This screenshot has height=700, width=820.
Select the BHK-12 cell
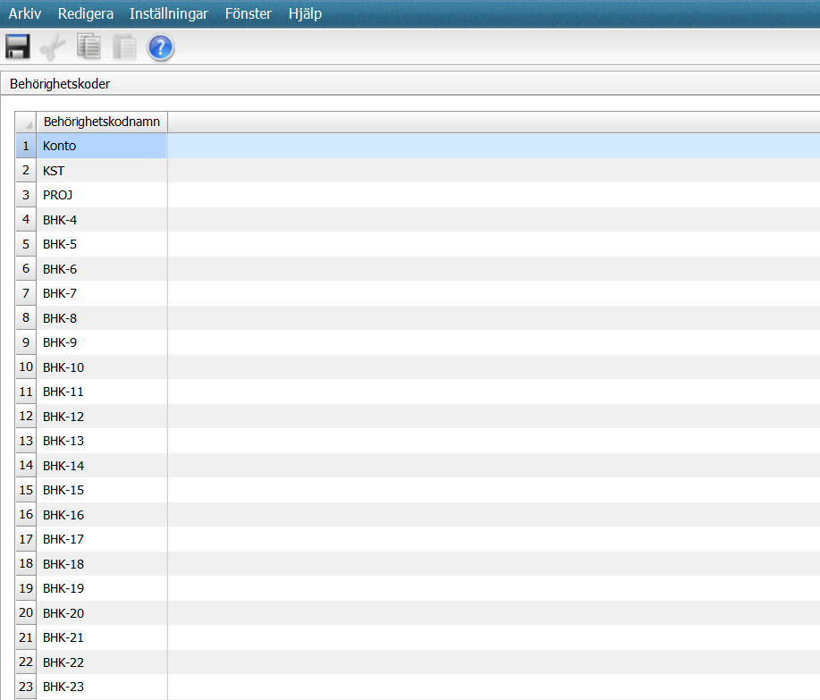click(x=102, y=416)
